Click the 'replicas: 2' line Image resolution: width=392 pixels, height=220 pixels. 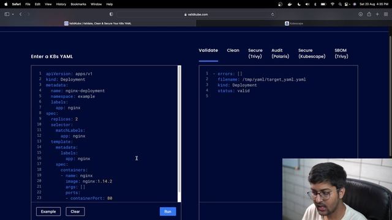[64, 119]
